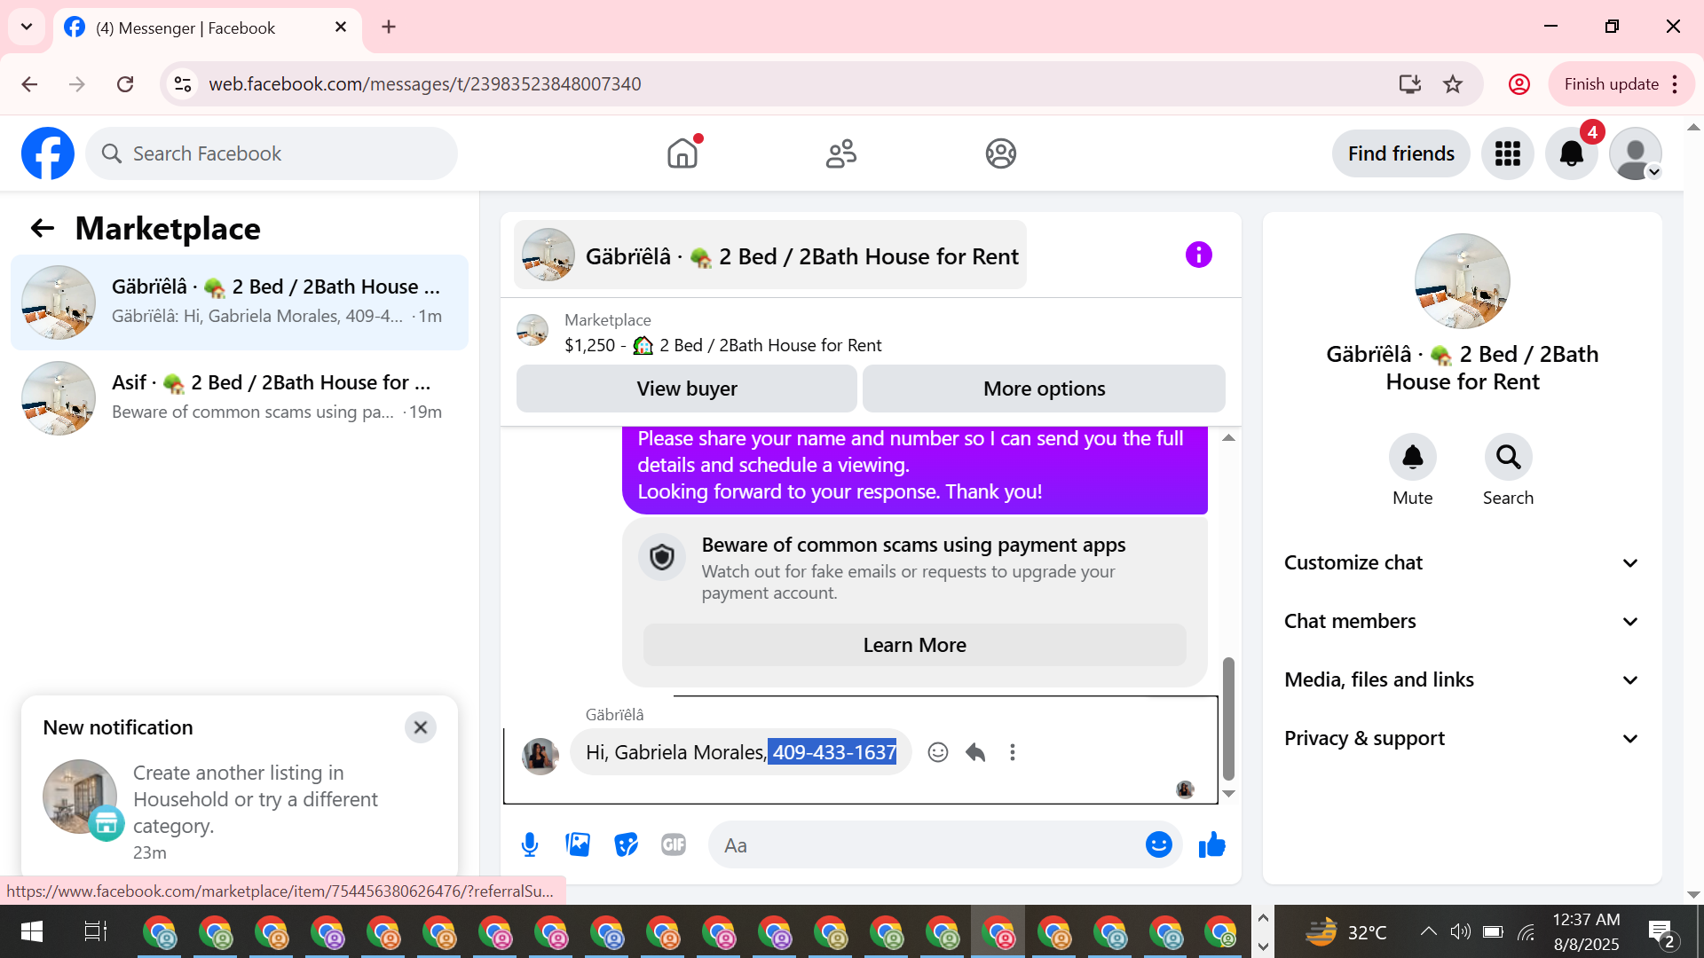Open conversation information purple icon
The width and height of the screenshot is (1704, 958).
[1198, 255]
